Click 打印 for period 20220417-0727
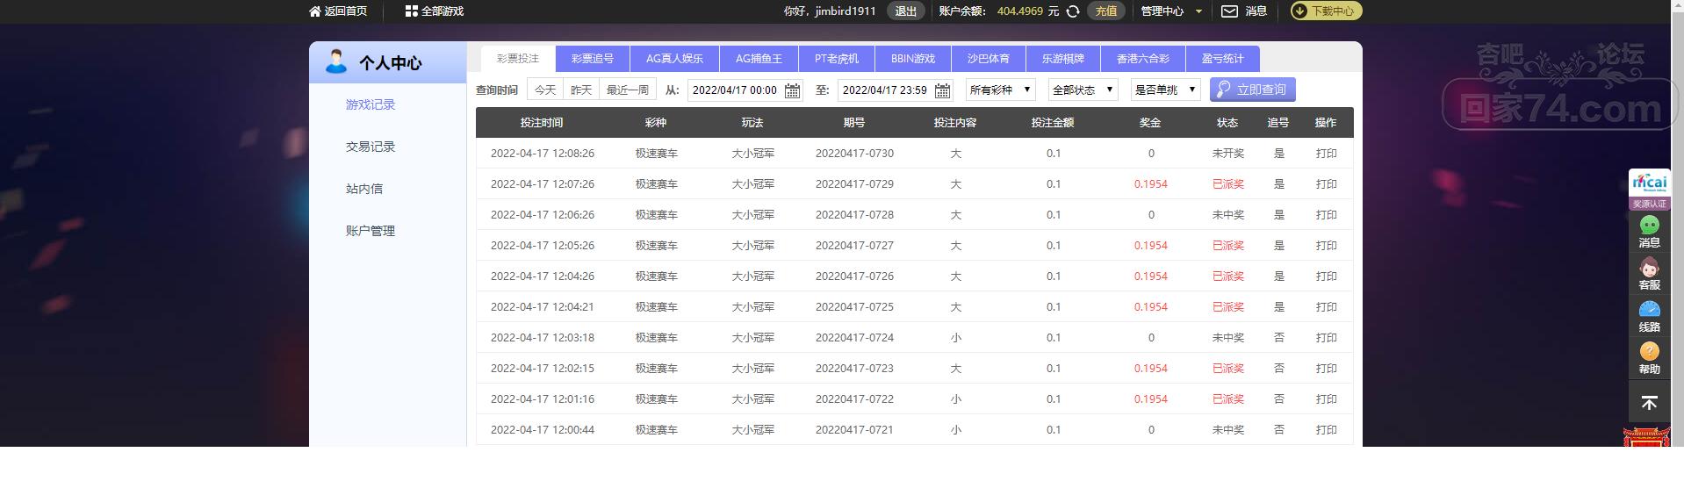This screenshot has height=481, width=1684. (x=1326, y=246)
